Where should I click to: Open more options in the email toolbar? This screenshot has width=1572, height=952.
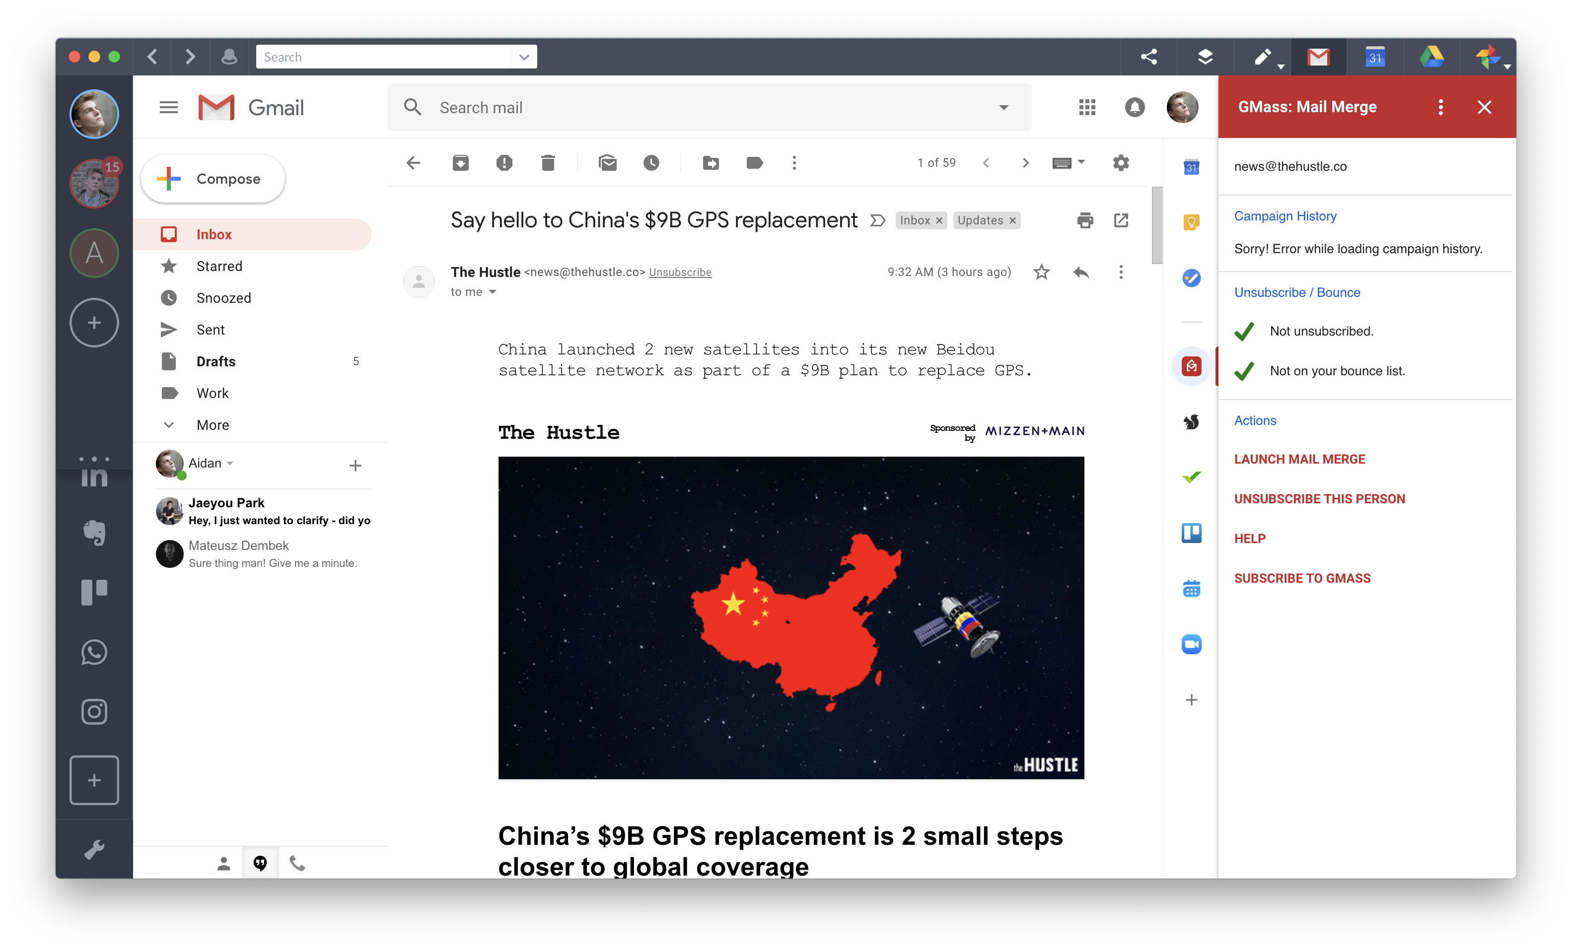click(794, 163)
